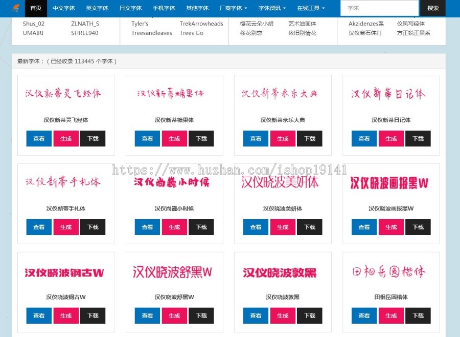Open the 依旧别情花 font link
This screenshot has height=337, width=460.
point(302,33)
